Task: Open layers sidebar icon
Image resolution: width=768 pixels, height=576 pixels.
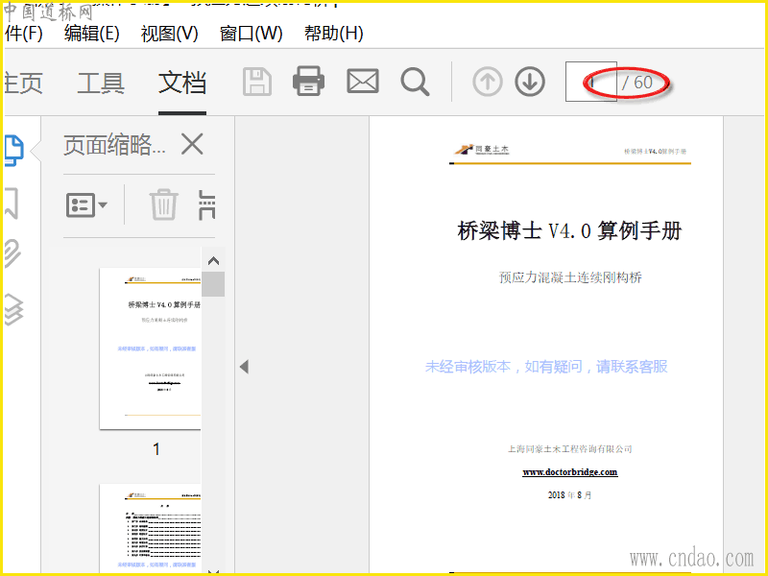Action: tap(13, 309)
